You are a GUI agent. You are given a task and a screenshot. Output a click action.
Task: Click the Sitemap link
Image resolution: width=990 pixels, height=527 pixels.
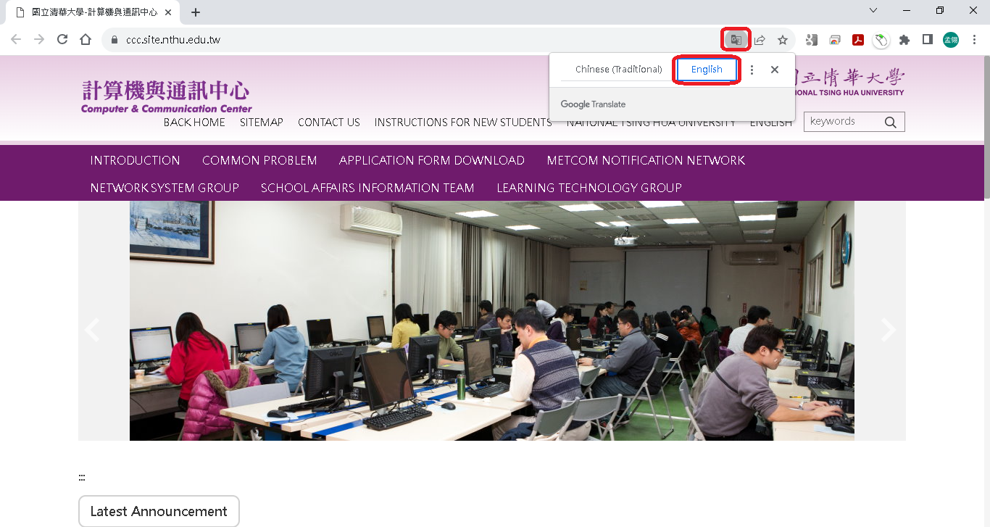pos(262,123)
